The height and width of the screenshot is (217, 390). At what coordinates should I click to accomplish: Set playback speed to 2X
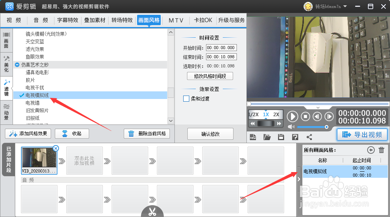[x=276, y=114]
